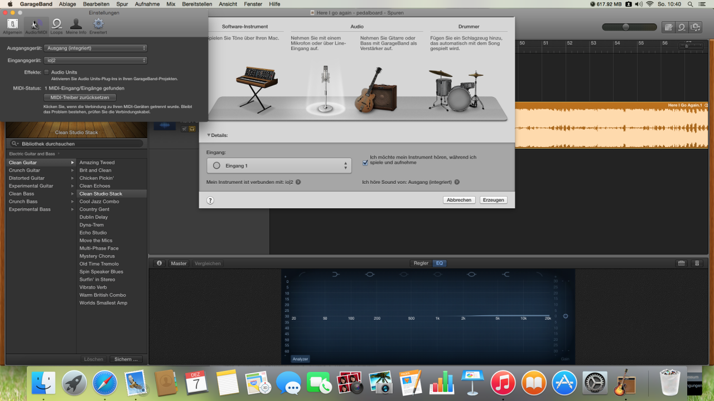Open the Ausgangsgerät dropdown
This screenshot has width=714, height=401.
point(96,48)
